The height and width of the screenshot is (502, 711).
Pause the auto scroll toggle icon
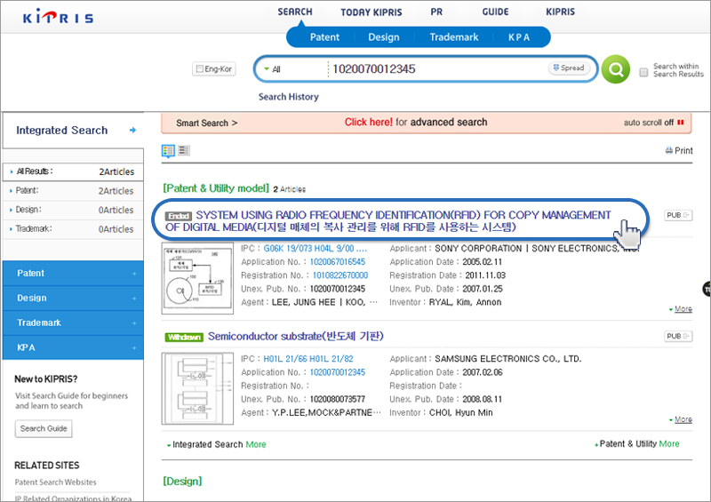pyautogui.click(x=680, y=123)
